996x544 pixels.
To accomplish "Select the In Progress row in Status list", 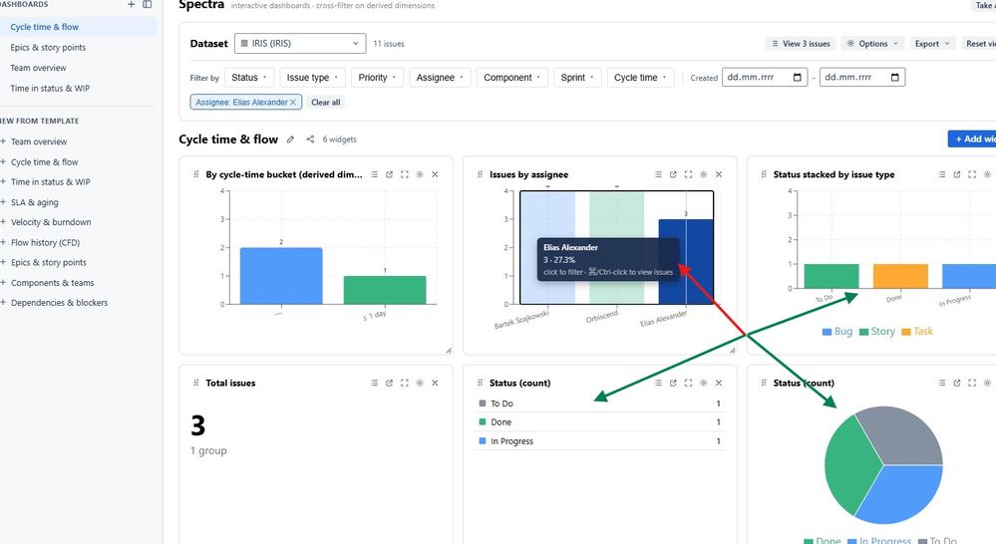I will pos(599,441).
